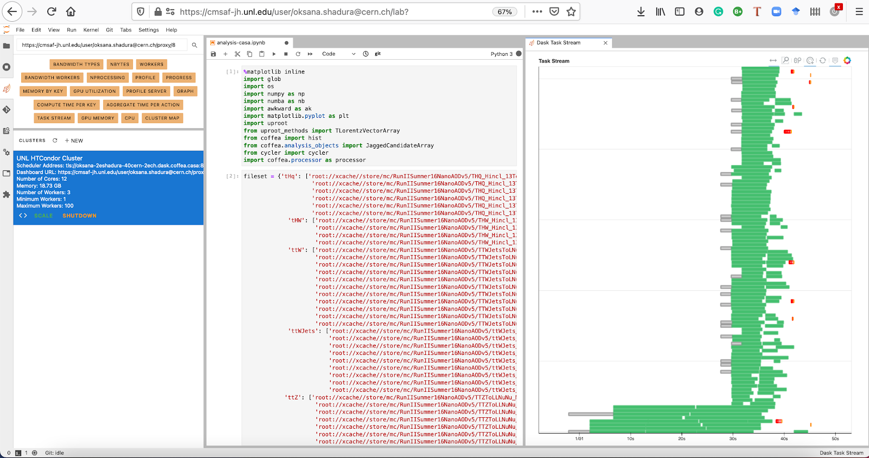
Task: Click the clock icon in notebook toolbar
Action: [x=366, y=54]
